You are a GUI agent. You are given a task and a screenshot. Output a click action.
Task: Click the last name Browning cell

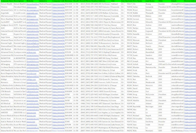click(x=152, y=58)
